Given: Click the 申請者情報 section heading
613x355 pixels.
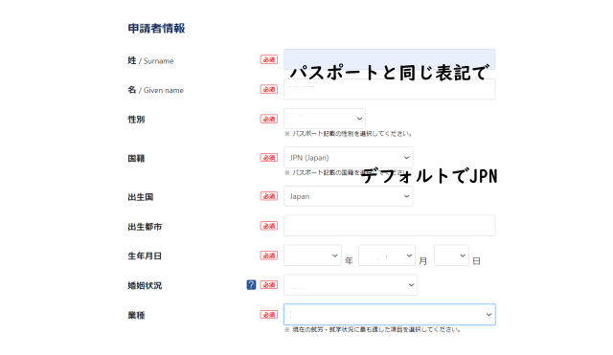Looking at the screenshot, I should [x=156, y=28].
